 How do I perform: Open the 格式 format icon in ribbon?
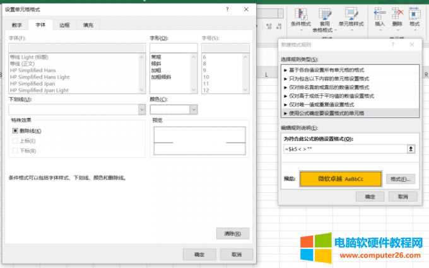(414, 14)
